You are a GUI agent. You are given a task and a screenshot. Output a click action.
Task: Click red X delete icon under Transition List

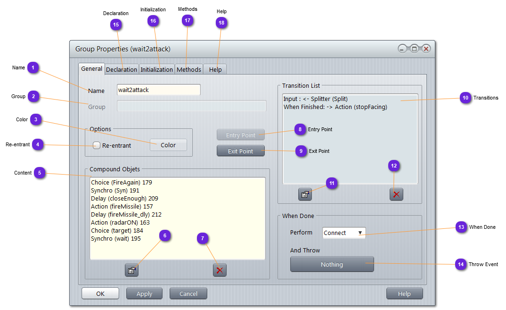[x=396, y=194]
